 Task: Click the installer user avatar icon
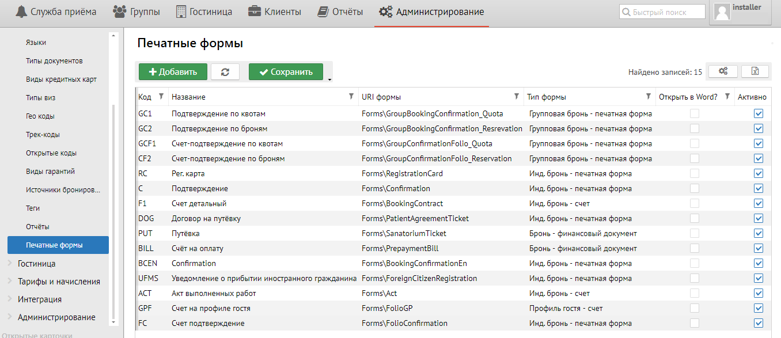tap(722, 12)
